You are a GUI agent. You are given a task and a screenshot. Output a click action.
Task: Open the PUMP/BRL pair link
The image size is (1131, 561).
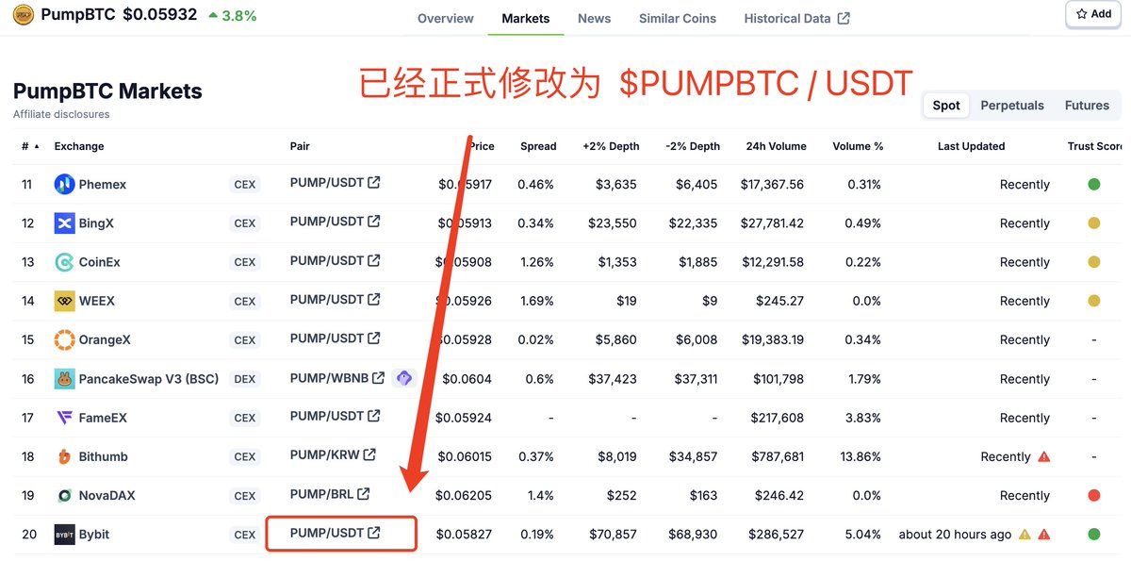[330, 493]
